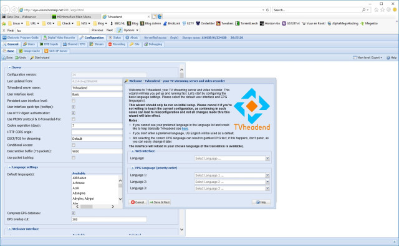Open the EPG Language 3 dropdown
Screen dimensions: 399x246
[267, 189]
